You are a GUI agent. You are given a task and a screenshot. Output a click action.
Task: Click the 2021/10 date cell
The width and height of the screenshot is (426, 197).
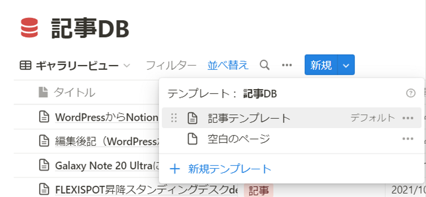pos(408,189)
